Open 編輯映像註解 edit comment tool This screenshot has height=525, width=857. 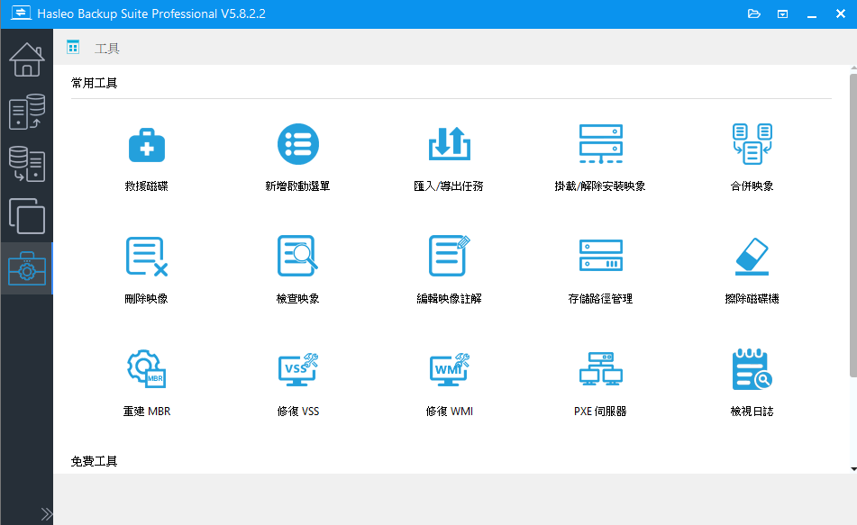pos(449,271)
